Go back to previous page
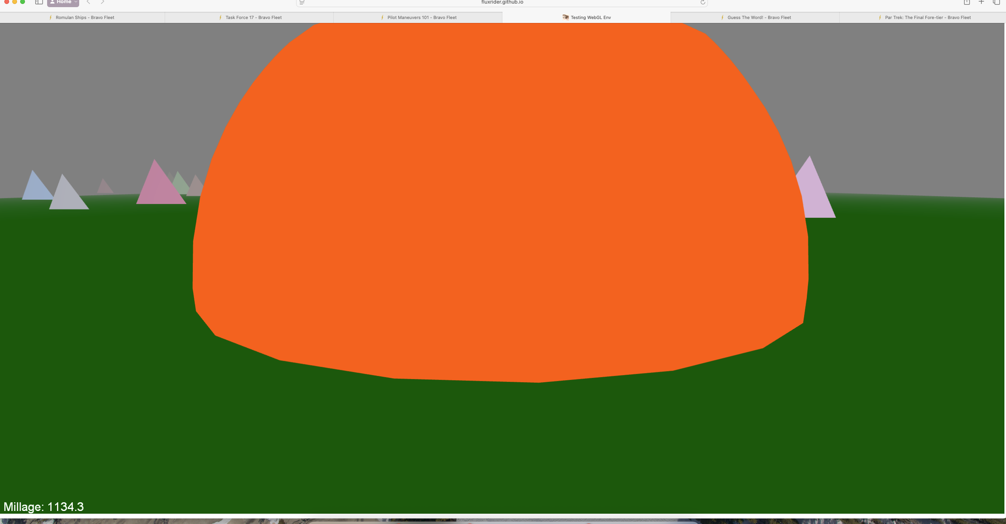The width and height of the screenshot is (1006, 524). point(89,2)
